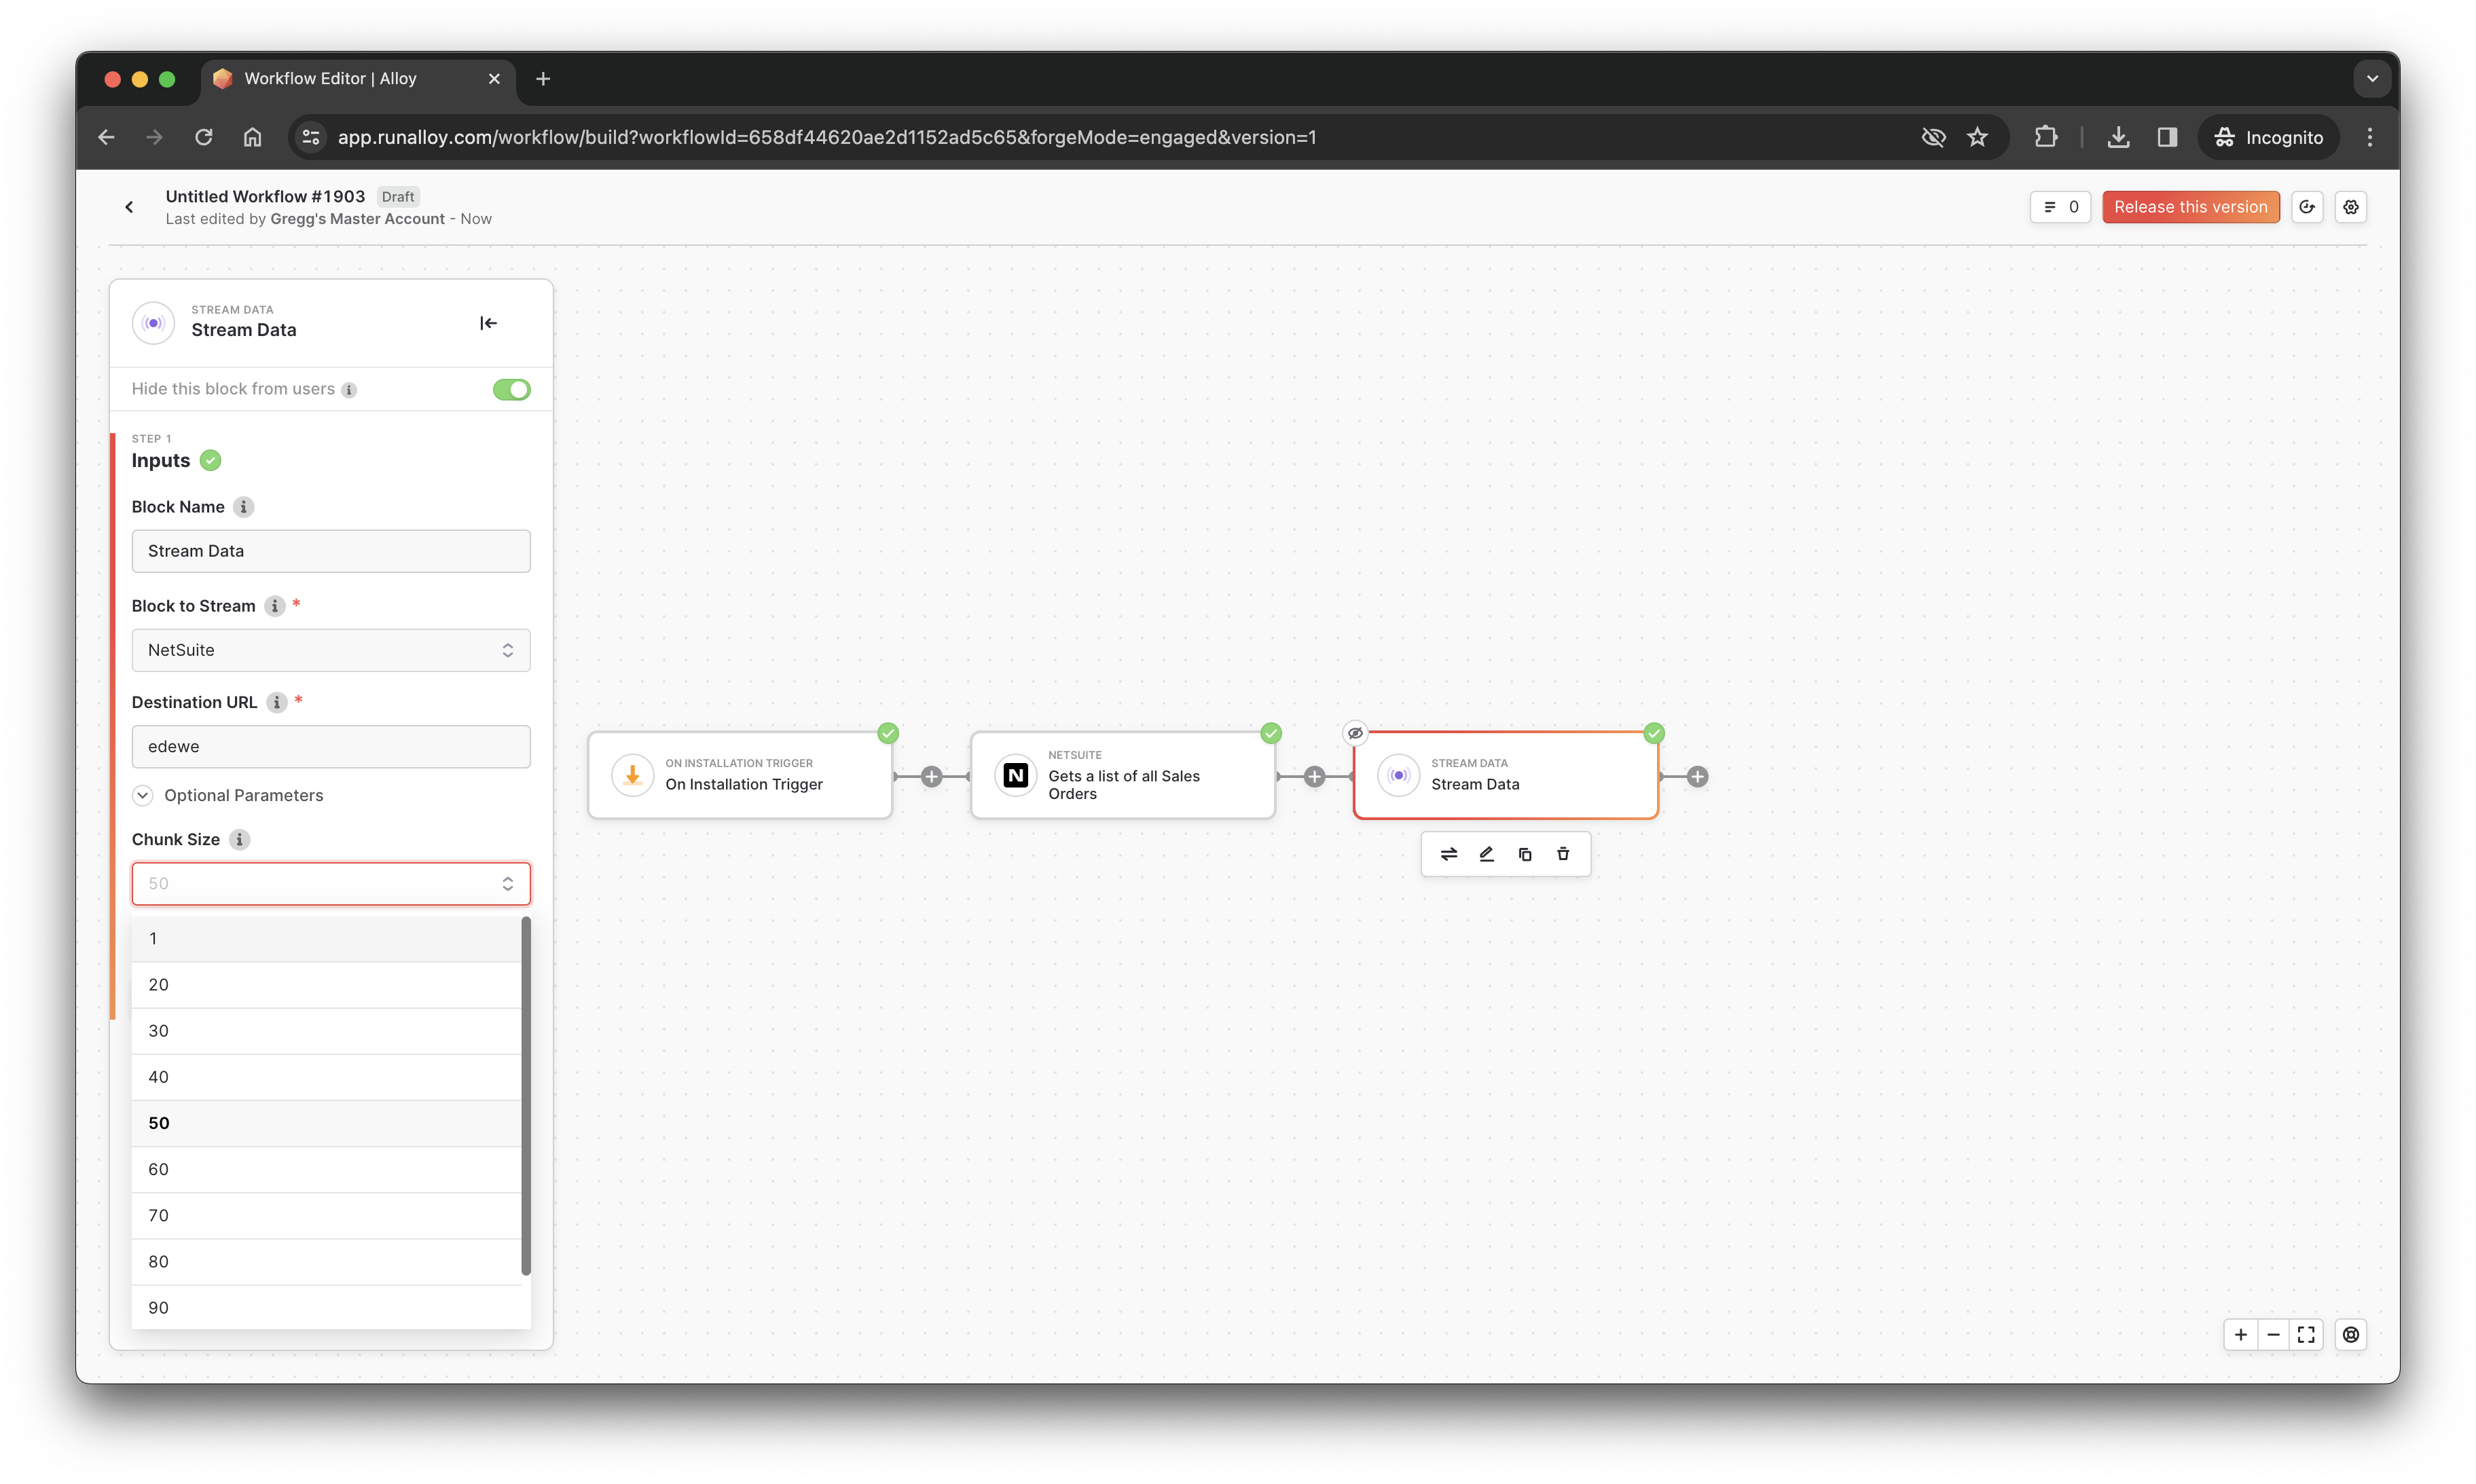The image size is (2476, 1484).
Task: Click the swap block icon under Stream Data
Action: [1449, 854]
